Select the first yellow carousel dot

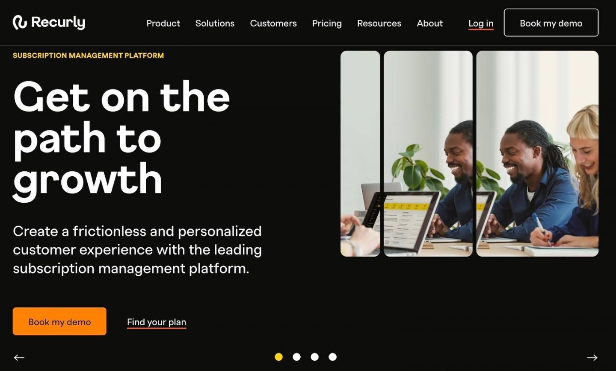(278, 357)
